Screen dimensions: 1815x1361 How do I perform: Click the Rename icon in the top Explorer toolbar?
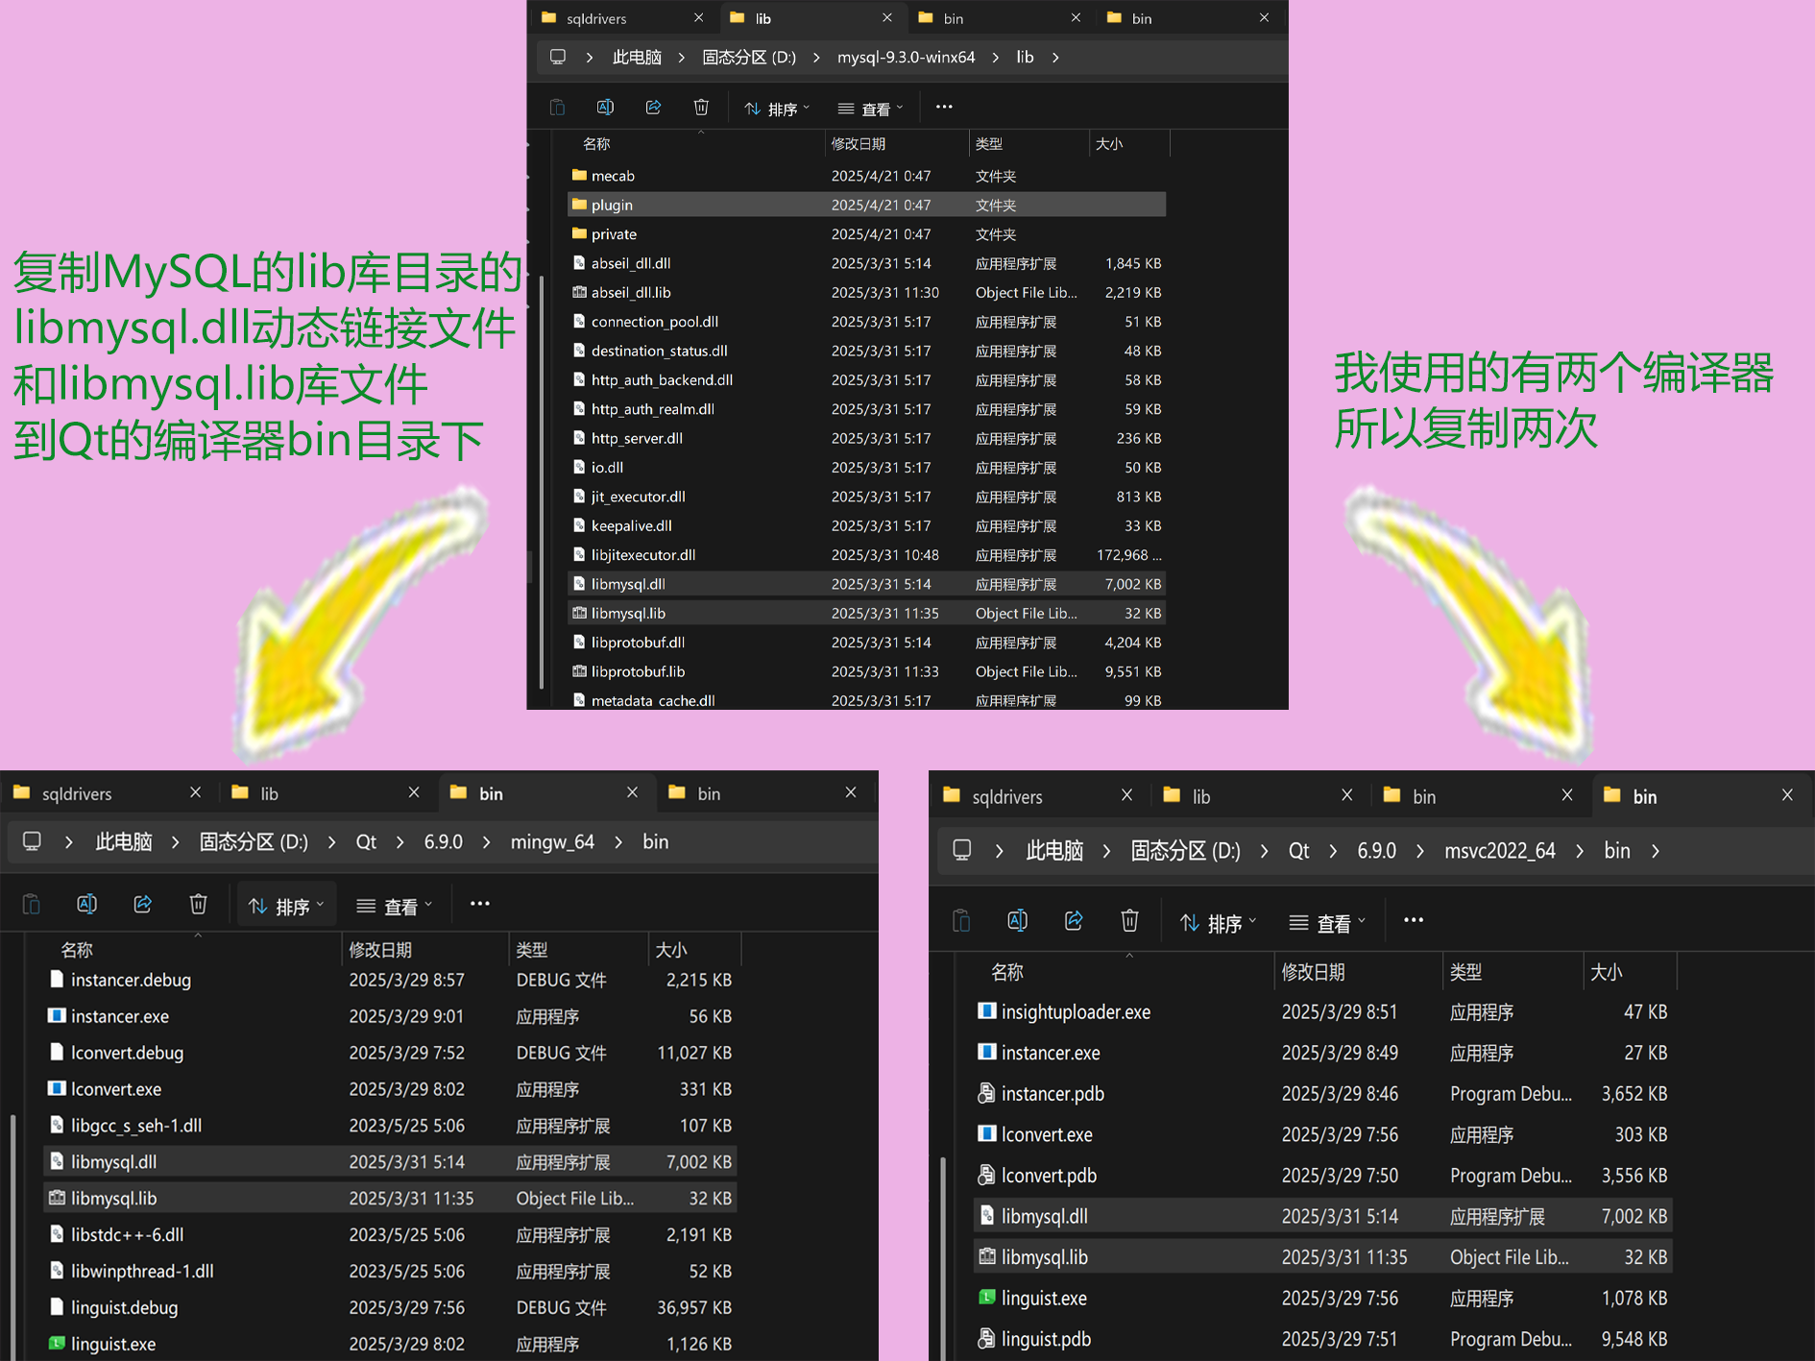(x=605, y=107)
